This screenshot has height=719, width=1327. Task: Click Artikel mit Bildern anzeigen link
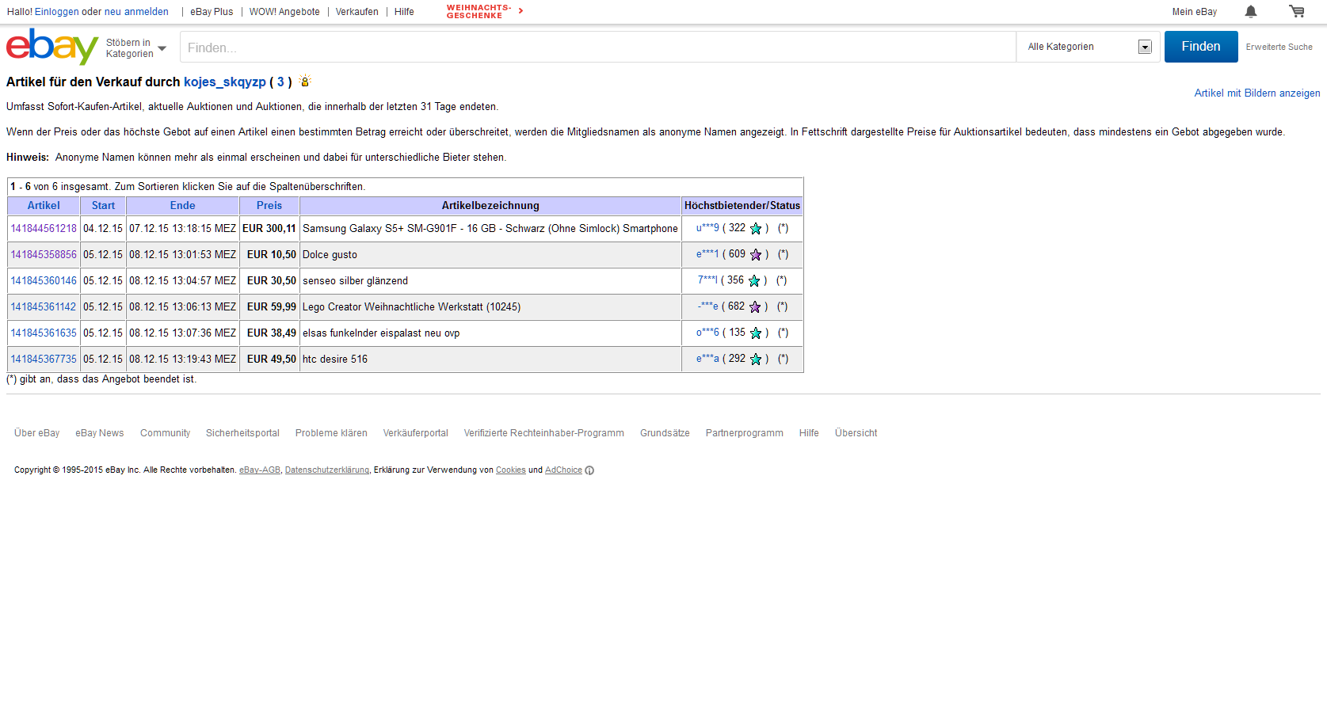coord(1257,93)
